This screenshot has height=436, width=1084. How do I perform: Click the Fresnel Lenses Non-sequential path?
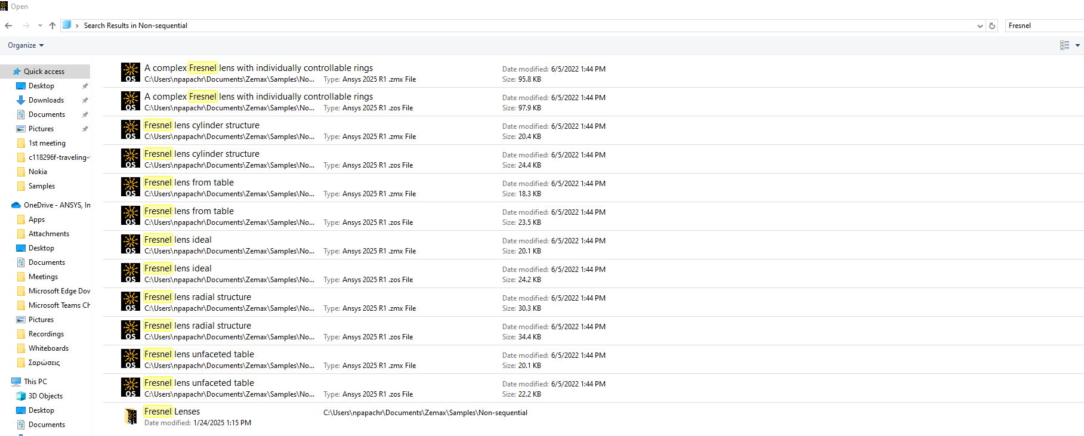tap(425, 413)
